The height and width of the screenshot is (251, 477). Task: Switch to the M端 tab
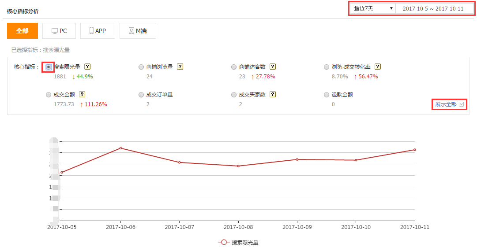138,31
